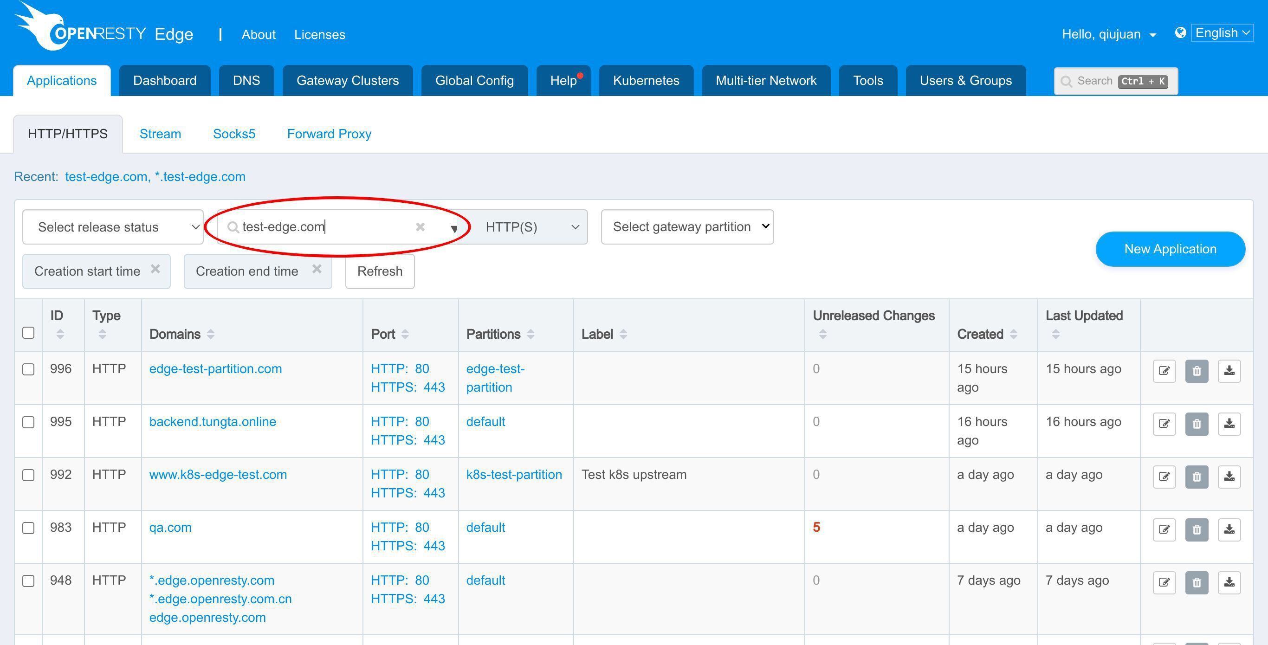The height and width of the screenshot is (645, 1268).
Task: Focus the global Search box
Action: point(1115,81)
